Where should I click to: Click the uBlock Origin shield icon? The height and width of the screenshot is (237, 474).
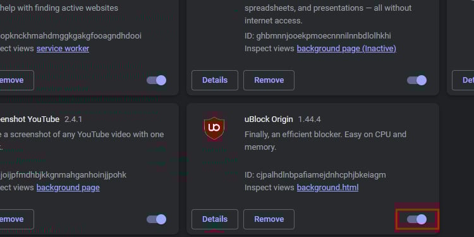coord(214,128)
